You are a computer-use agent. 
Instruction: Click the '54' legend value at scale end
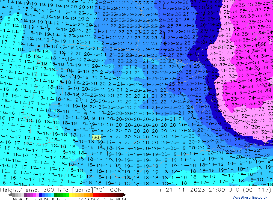click(124, 199)
